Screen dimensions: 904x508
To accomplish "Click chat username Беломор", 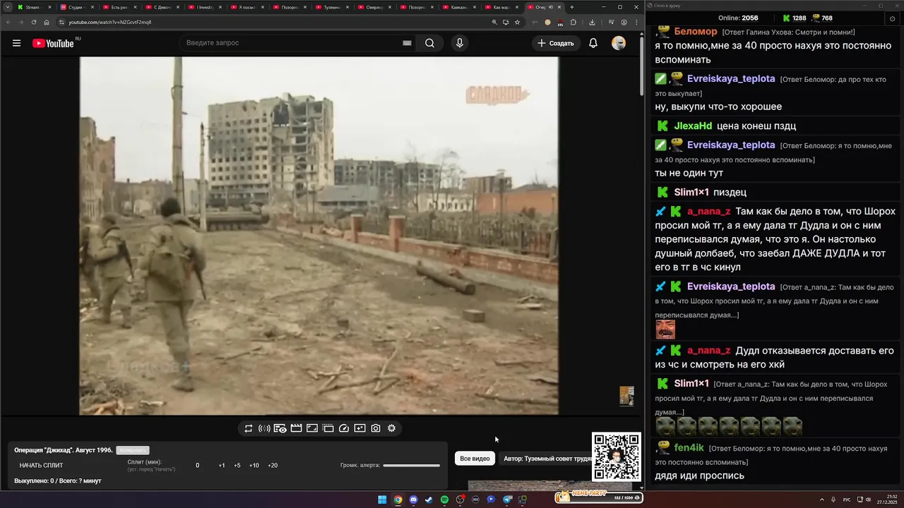I will [696, 32].
